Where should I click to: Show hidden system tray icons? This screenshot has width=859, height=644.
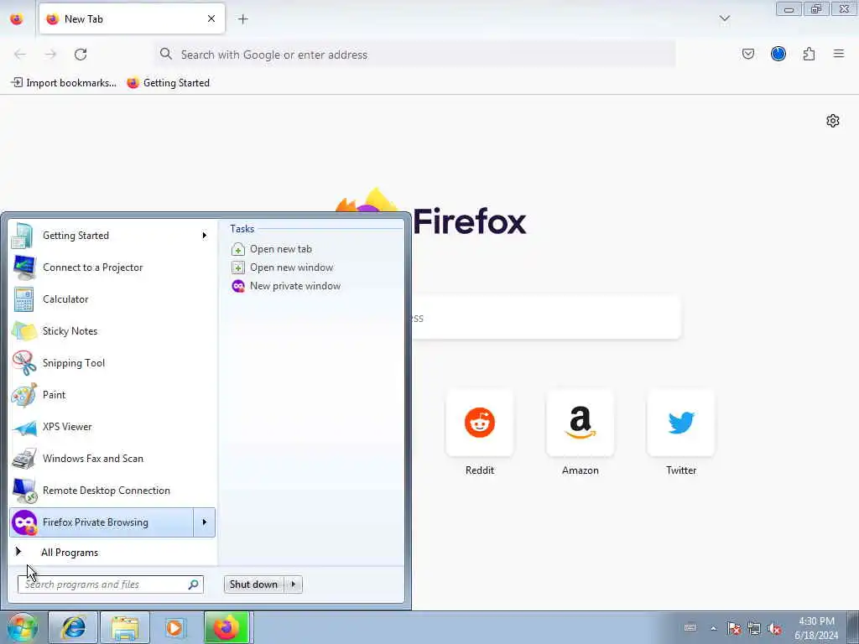tap(713, 628)
